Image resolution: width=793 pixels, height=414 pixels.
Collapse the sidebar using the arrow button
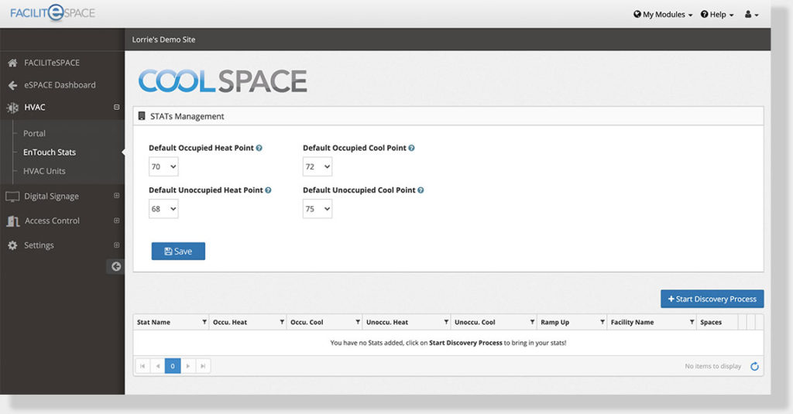[116, 266]
